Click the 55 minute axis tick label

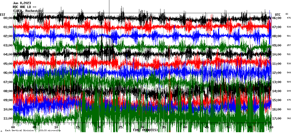(250, 127)
